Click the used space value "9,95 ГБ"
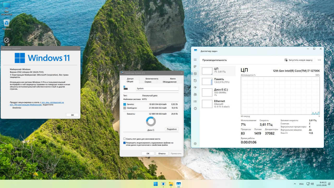 [x=175, y=104]
